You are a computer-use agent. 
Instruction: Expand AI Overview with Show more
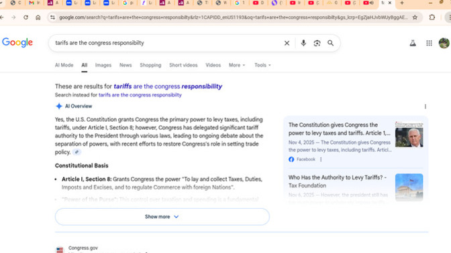[162, 217]
